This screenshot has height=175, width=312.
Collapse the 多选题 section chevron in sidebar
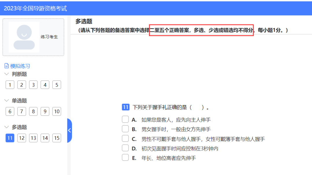point(7,127)
